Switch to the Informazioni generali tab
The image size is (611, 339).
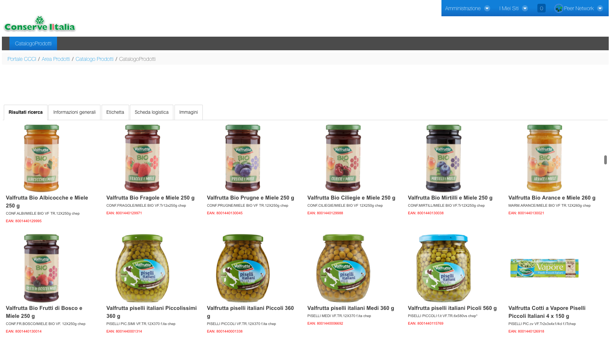(x=74, y=112)
